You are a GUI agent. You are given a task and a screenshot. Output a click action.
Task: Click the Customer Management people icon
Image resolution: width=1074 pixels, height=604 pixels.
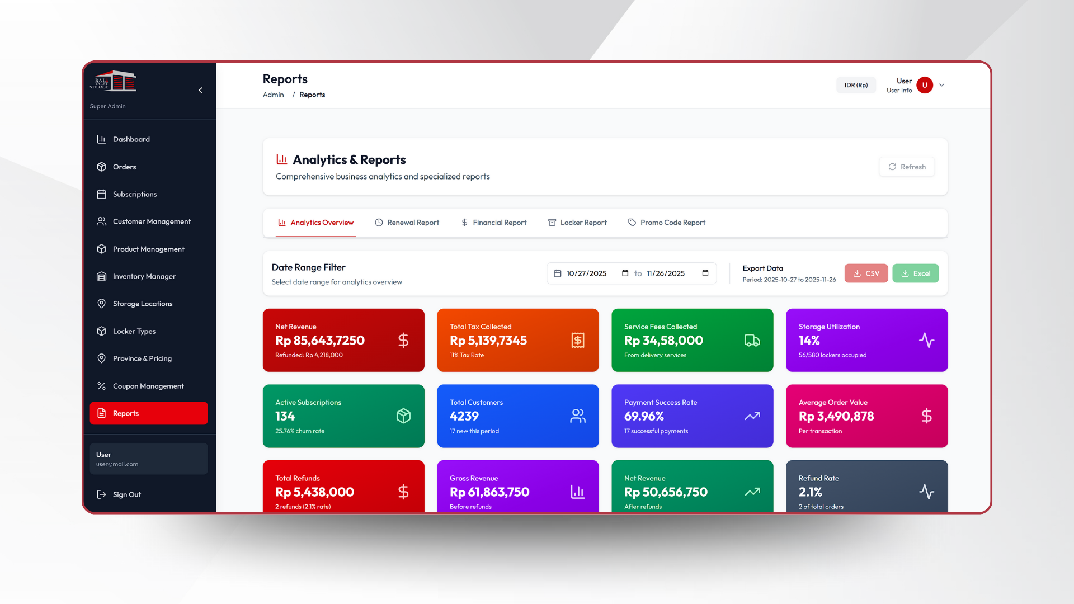coord(101,221)
